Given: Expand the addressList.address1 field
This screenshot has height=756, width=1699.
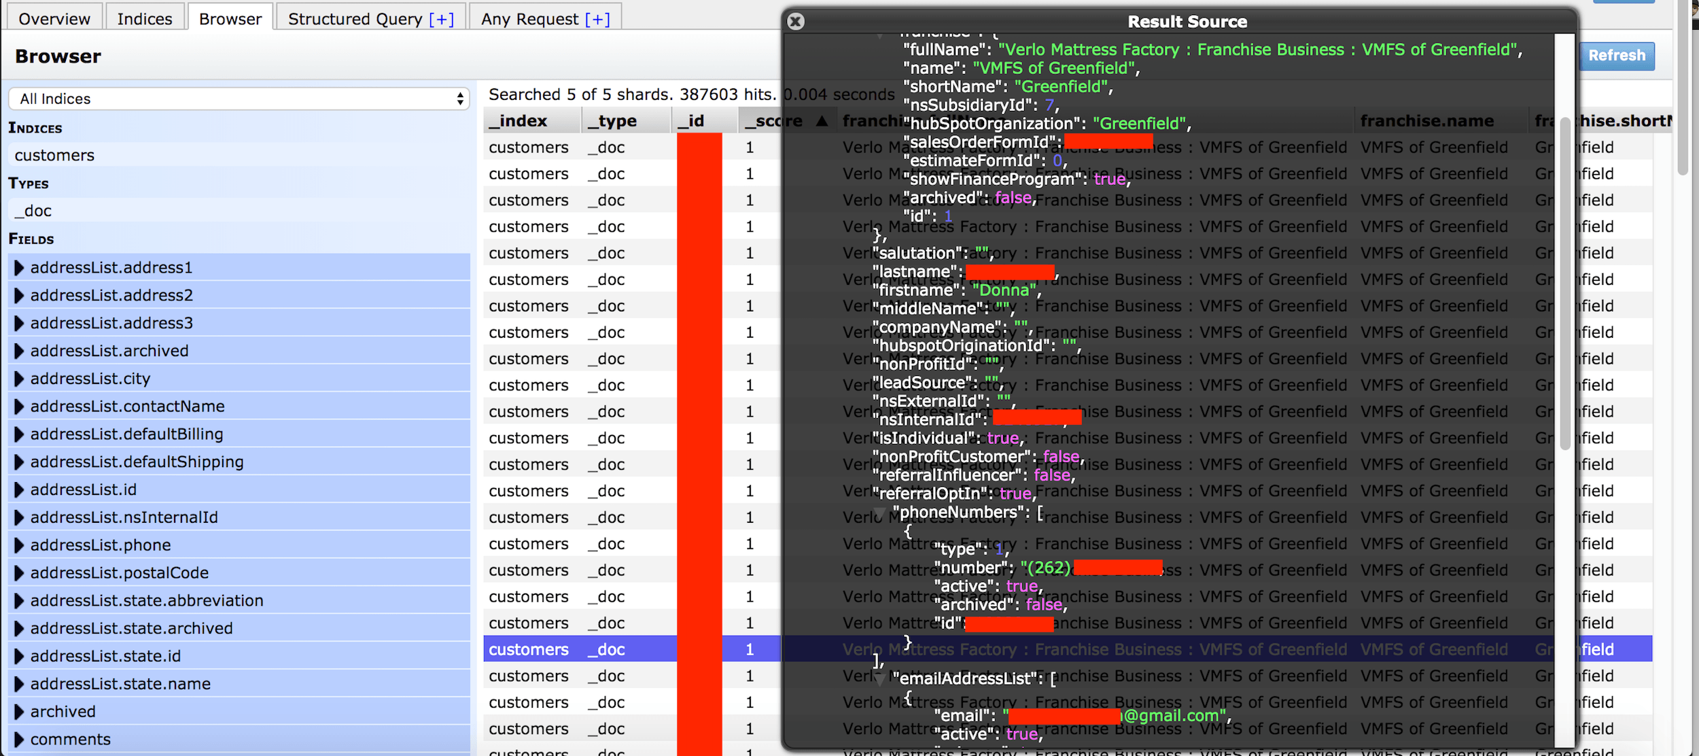Looking at the screenshot, I should [x=19, y=268].
